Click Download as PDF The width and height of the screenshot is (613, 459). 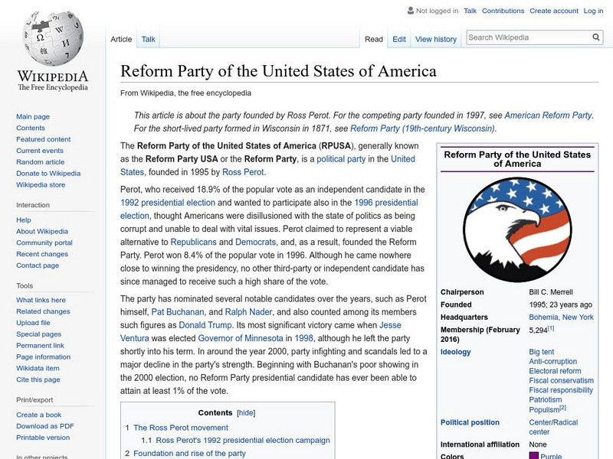click(45, 426)
